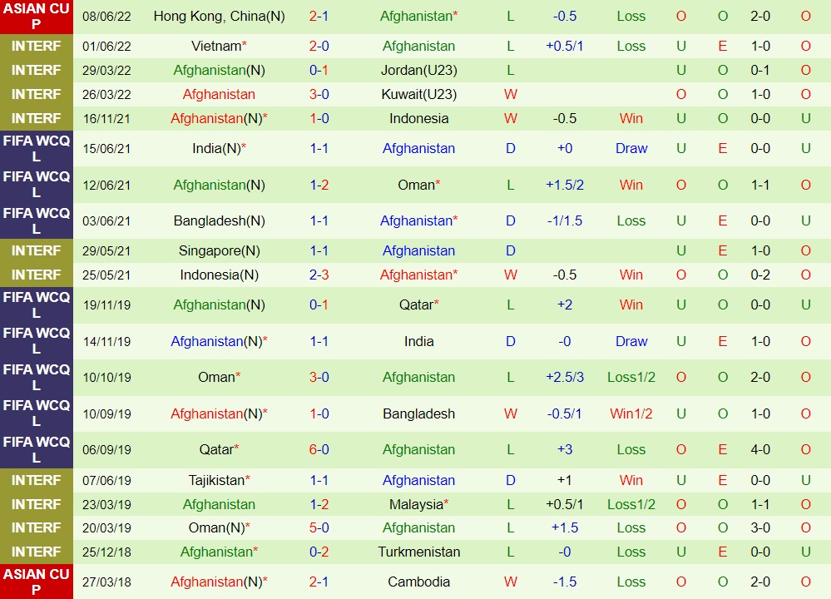
Task: Click Afghanistan(N) in the Qatar 0-1 row
Action: pos(219,304)
